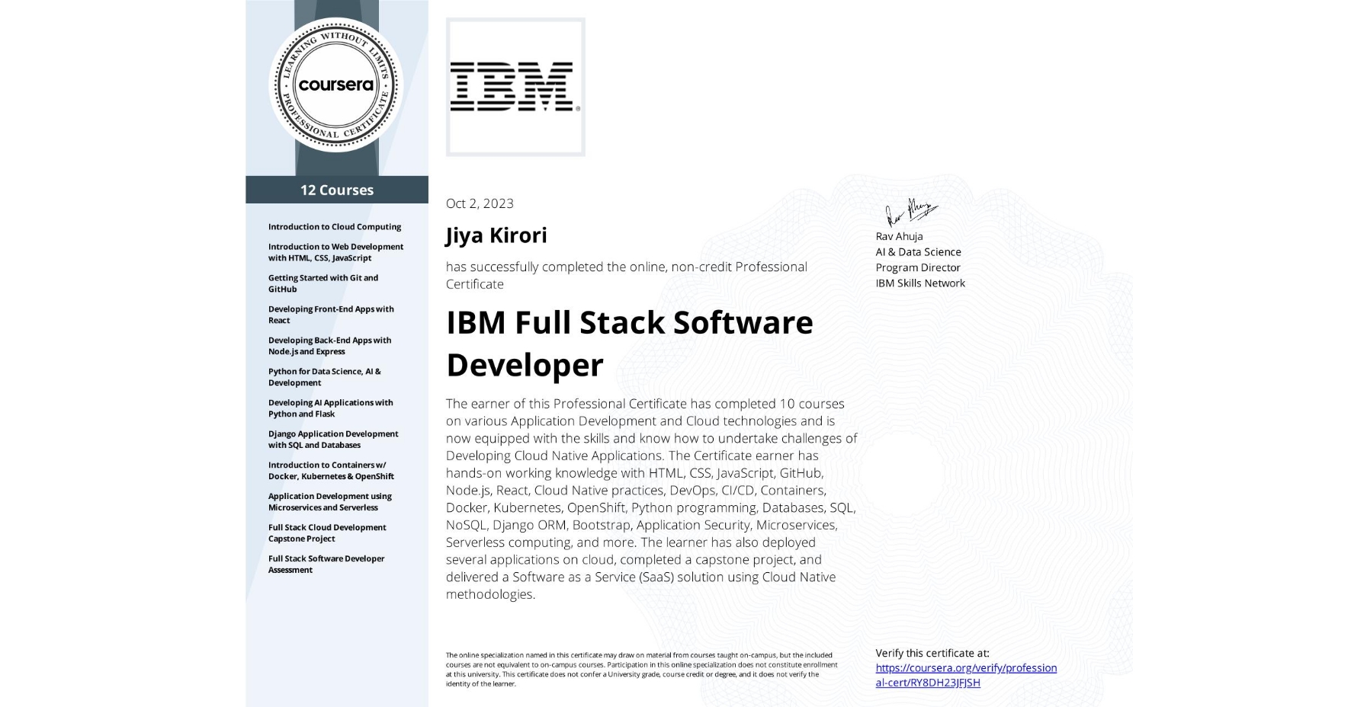Select 'Python for Data Science, AI & Development'
The height and width of the screenshot is (707, 1351).
point(324,377)
